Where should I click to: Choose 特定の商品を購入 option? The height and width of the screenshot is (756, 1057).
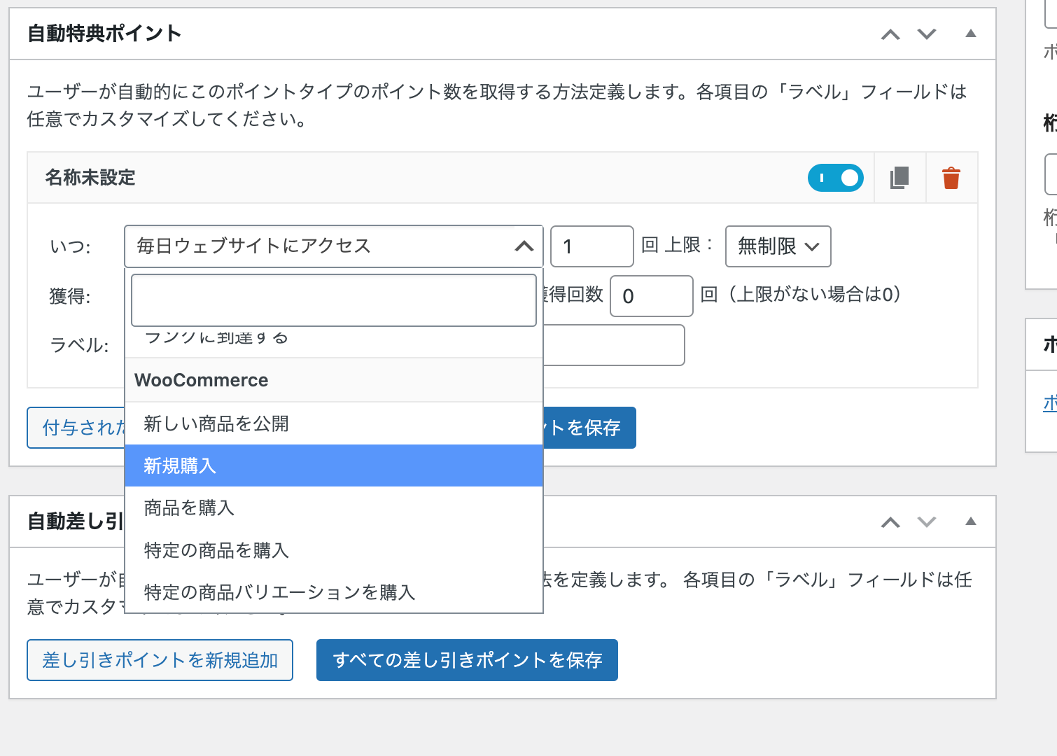click(334, 550)
